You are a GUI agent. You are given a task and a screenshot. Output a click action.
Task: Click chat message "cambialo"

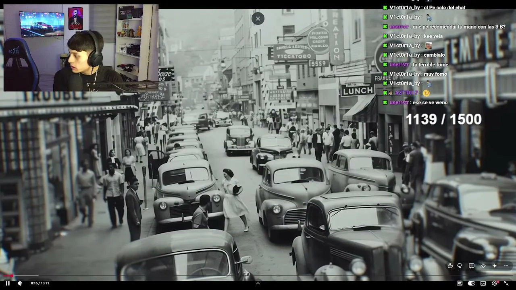point(434,55)
